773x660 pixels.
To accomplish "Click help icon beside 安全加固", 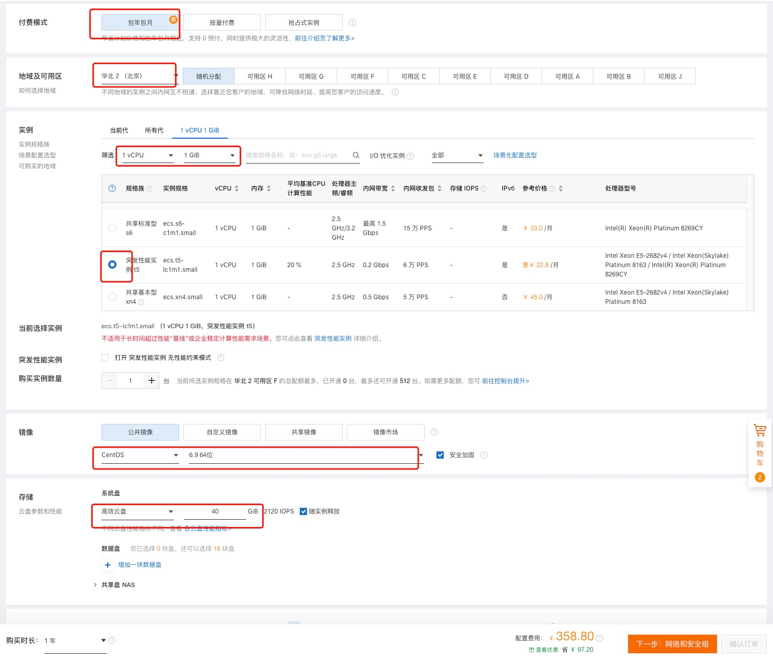I will pos(484,455).
